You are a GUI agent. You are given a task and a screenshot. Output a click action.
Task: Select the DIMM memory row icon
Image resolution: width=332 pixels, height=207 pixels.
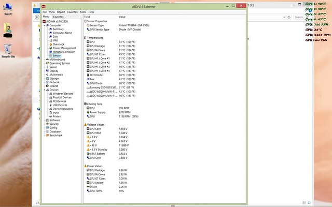88,187
